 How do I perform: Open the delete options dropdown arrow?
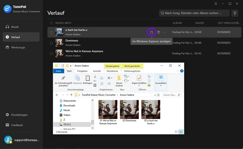(x=112, y=78)
